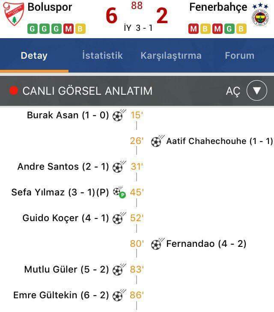Tap the Boluspor club crest
Viewport: 274px width, 312px height.
[x=14, y=14]
